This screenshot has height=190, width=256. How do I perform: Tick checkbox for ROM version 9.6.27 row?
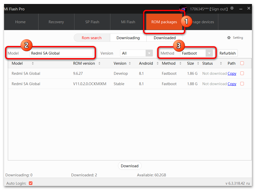click(242, 73)
